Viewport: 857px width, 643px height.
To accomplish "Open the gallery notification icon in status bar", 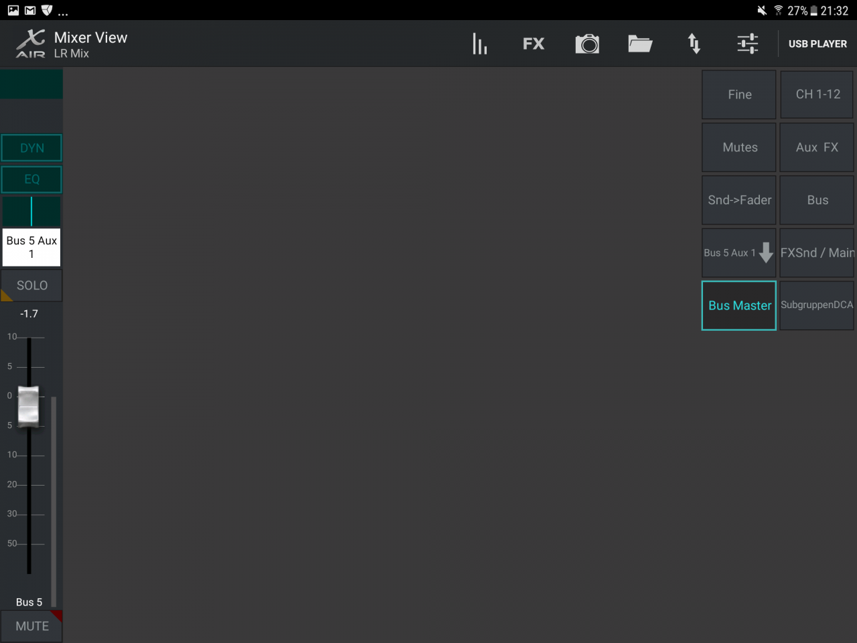I will point(13,10).
